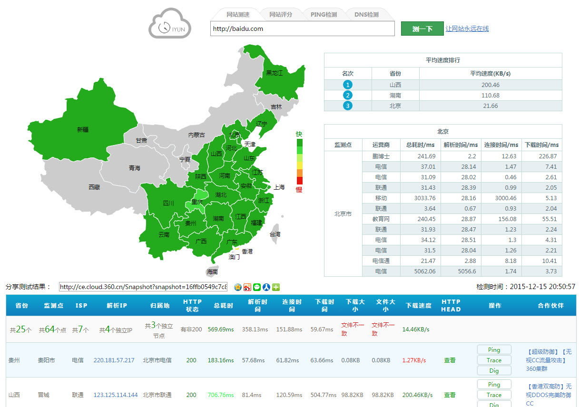
Task: Open the PING检测 tab
Action: click(x=324, y=15)
